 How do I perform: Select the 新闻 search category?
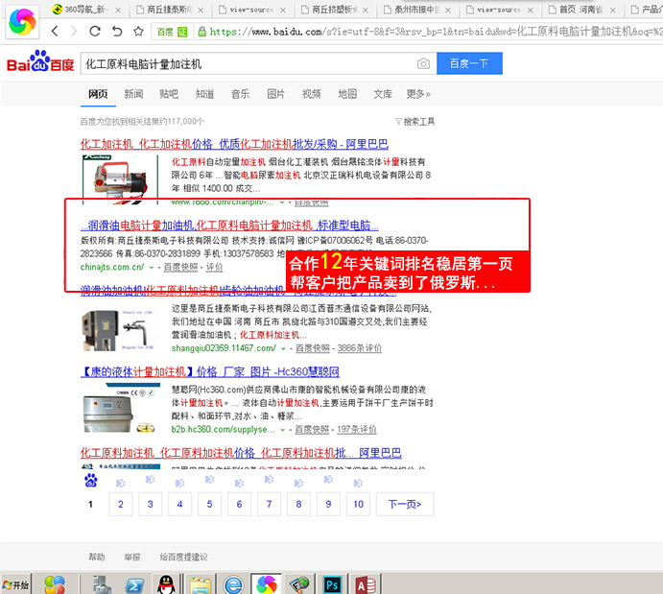(133, 94)
